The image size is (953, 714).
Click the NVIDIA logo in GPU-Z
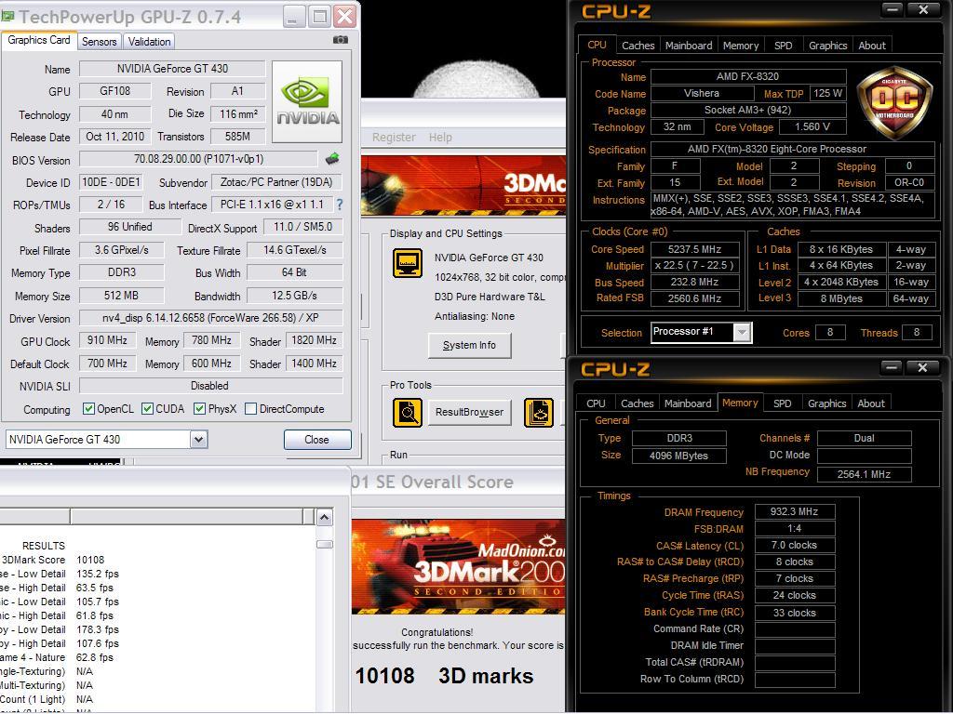(307, 101)
